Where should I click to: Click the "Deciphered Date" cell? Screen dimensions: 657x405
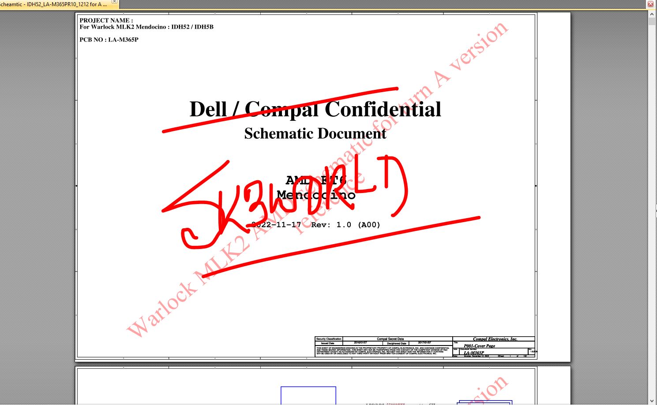tap(396, 343)
